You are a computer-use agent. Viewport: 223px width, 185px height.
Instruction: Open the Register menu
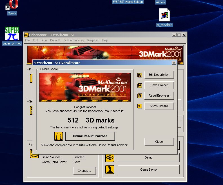(x=93, y=40)
